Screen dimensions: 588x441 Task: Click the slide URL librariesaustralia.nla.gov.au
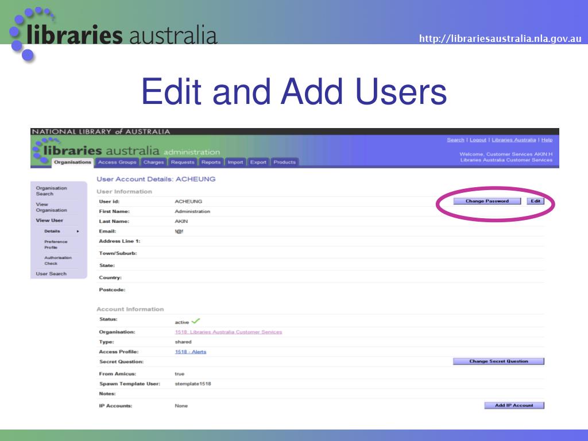[x=500, y=38]
